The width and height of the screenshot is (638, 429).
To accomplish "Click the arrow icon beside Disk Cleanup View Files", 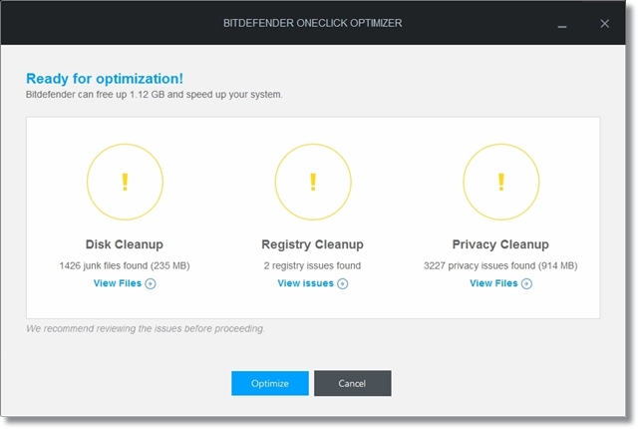I will 151,283.
